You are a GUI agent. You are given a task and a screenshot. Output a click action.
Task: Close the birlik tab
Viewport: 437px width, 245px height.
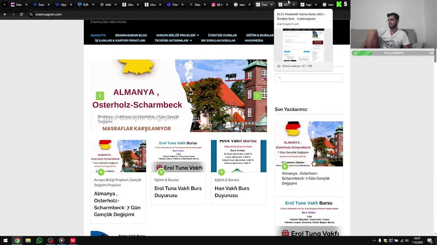tap(115, 5)
